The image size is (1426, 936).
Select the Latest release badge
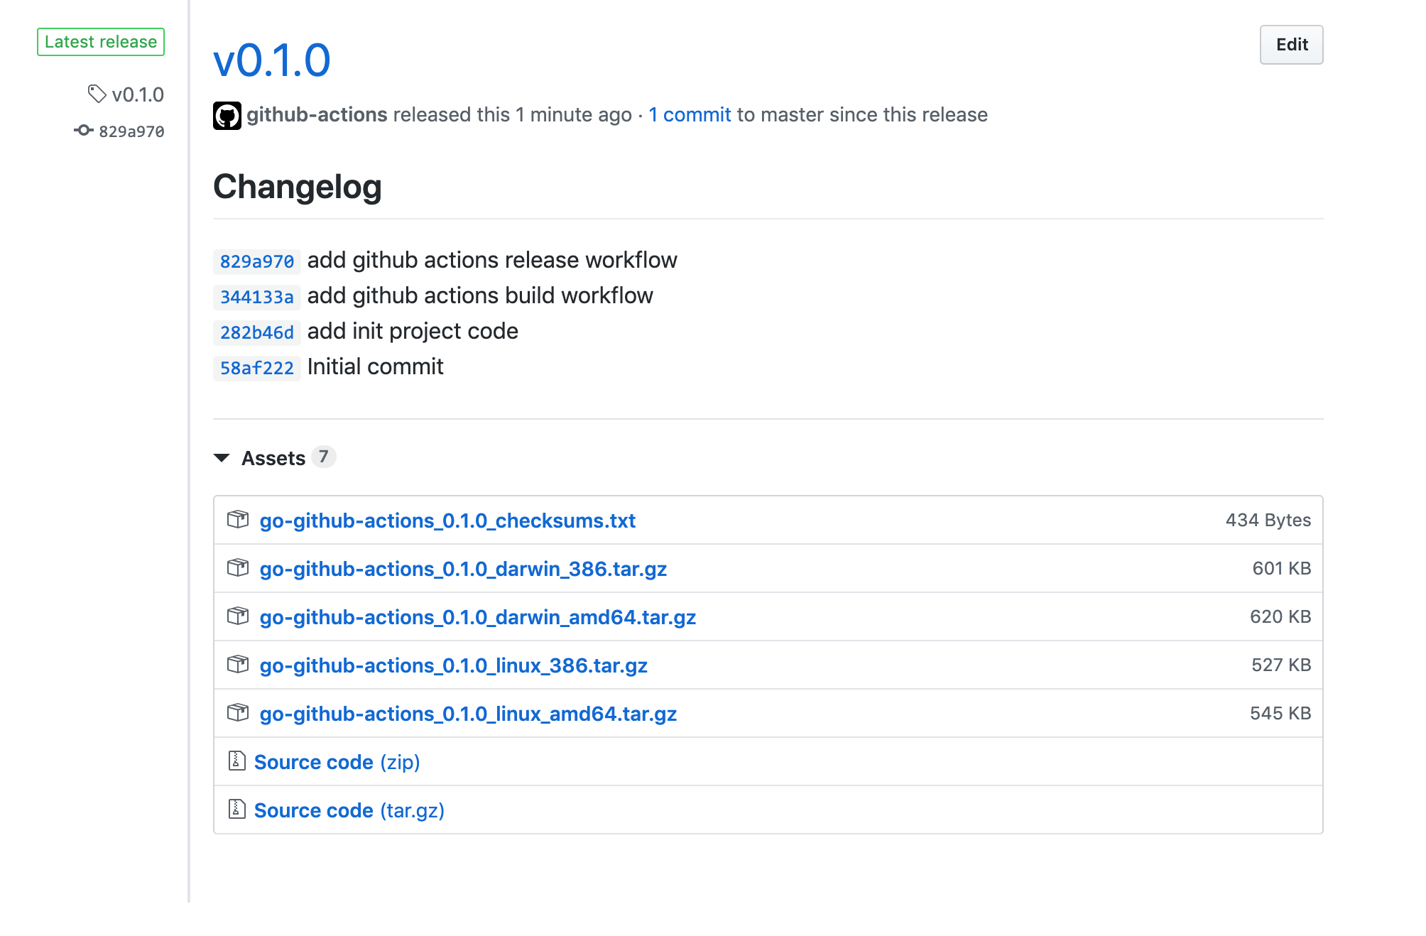pos(101,41)
